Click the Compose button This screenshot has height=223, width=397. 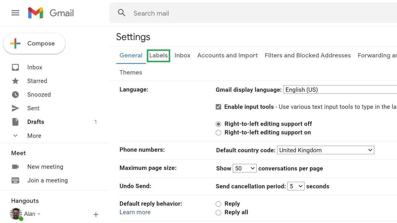point(34,43)
